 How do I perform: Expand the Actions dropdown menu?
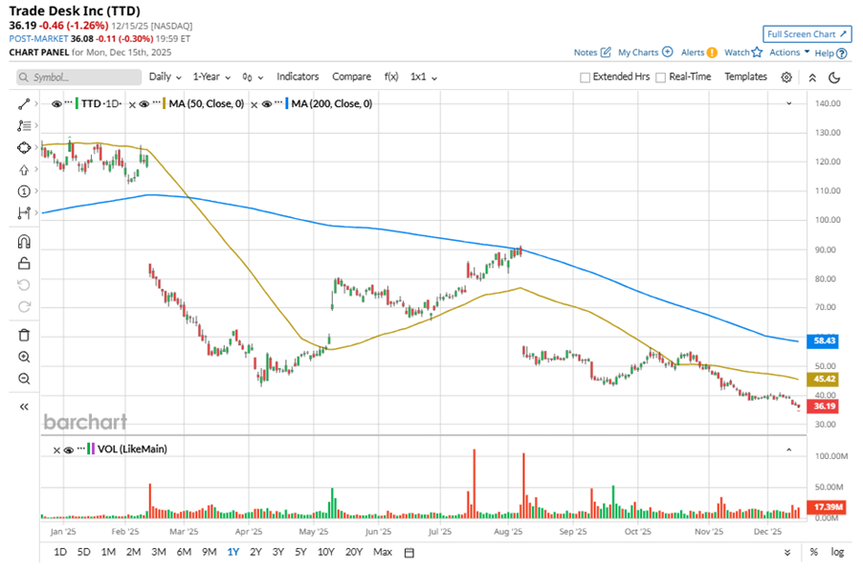(x=789, y=53)
